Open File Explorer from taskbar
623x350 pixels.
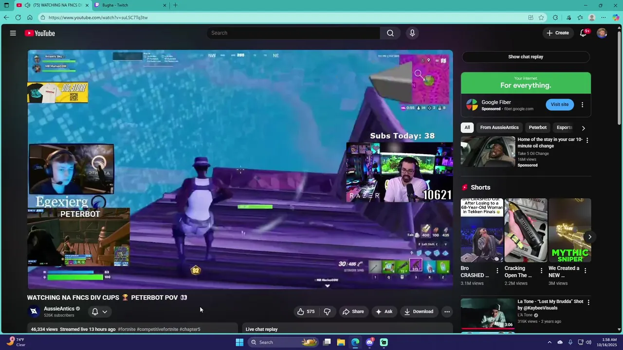[x=341, y=342]
